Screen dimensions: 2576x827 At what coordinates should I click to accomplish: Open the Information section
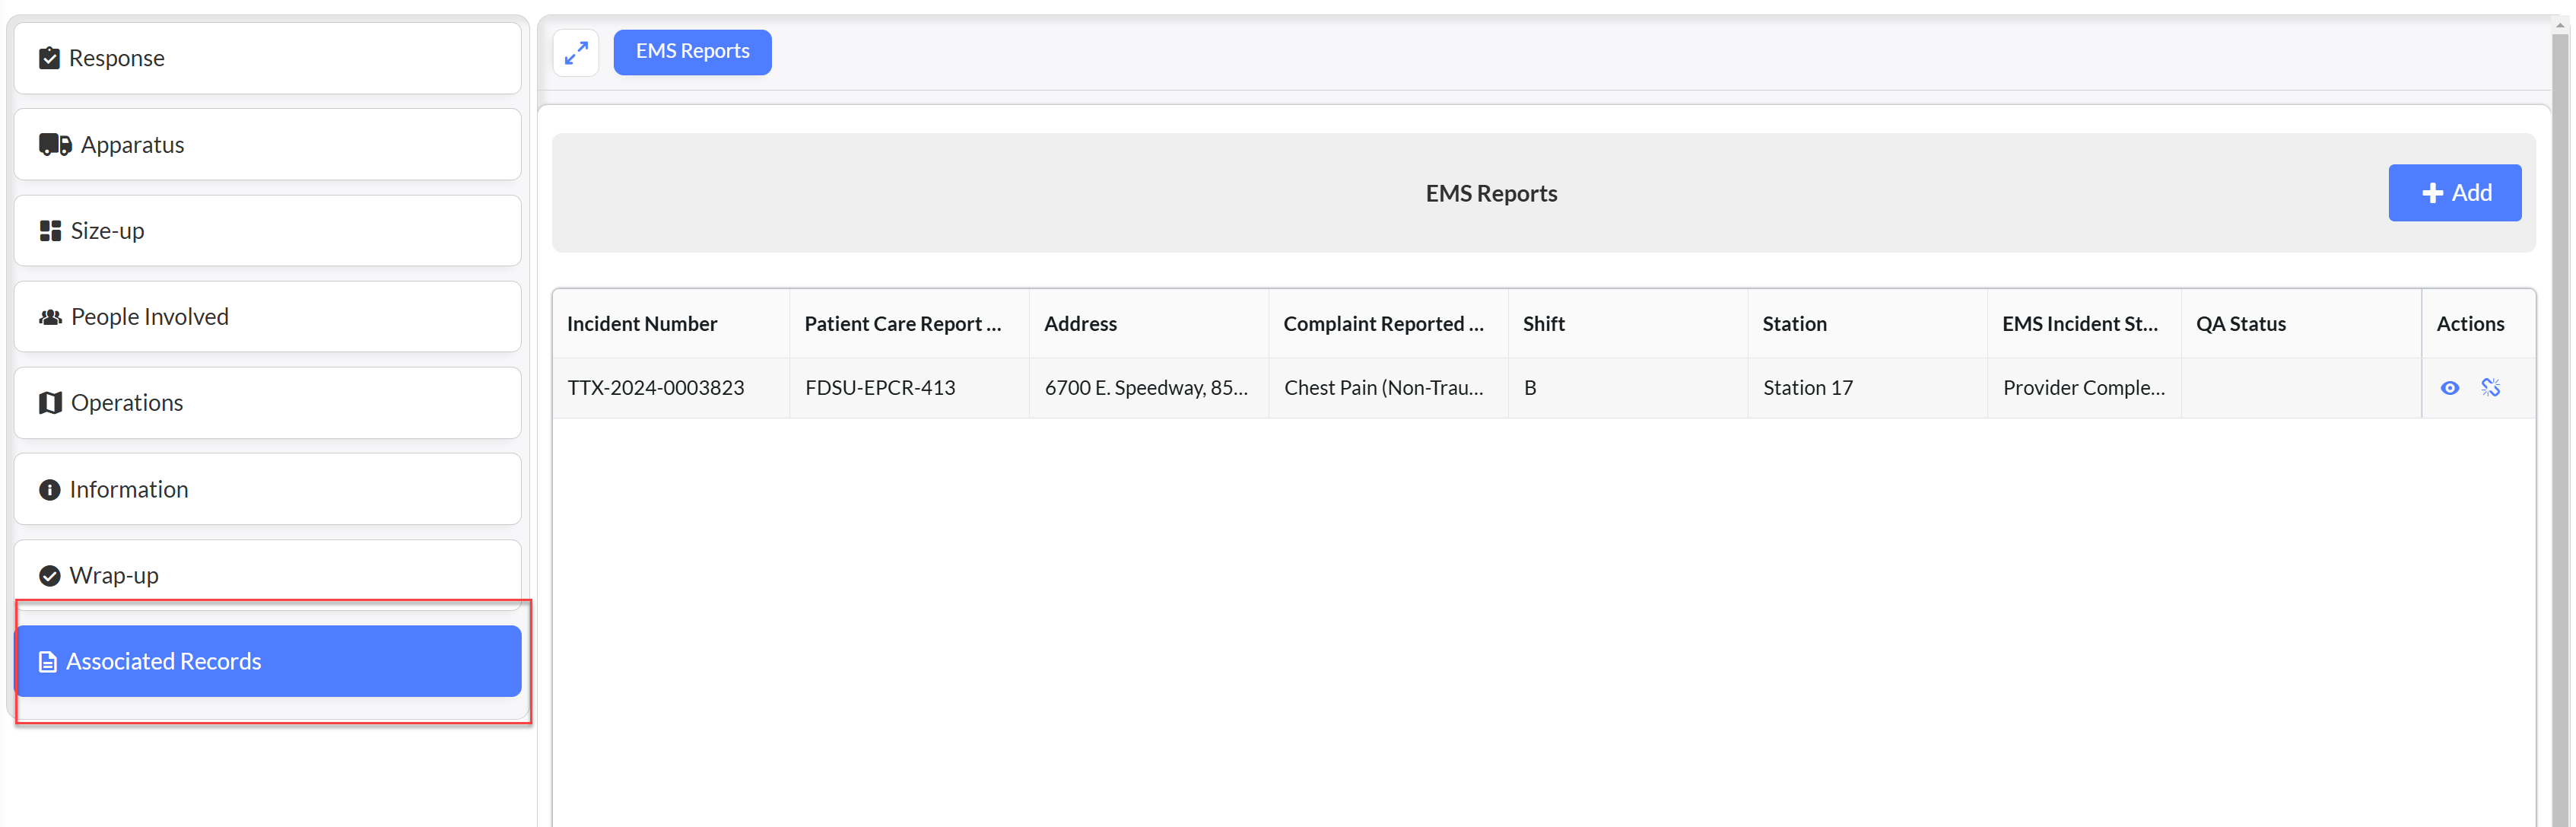(268, 490)
